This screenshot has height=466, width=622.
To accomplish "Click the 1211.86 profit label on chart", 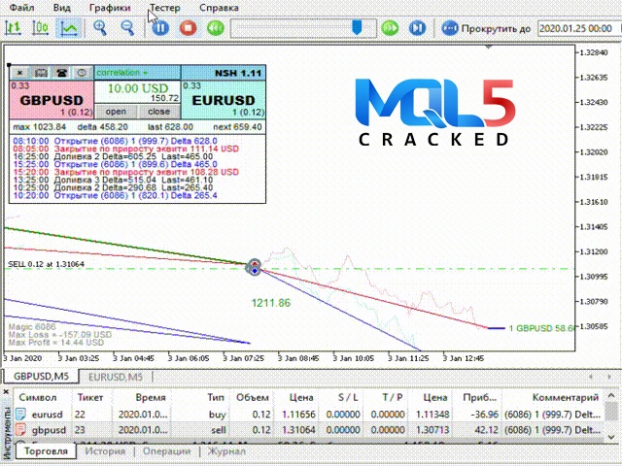I will (271, 303).
